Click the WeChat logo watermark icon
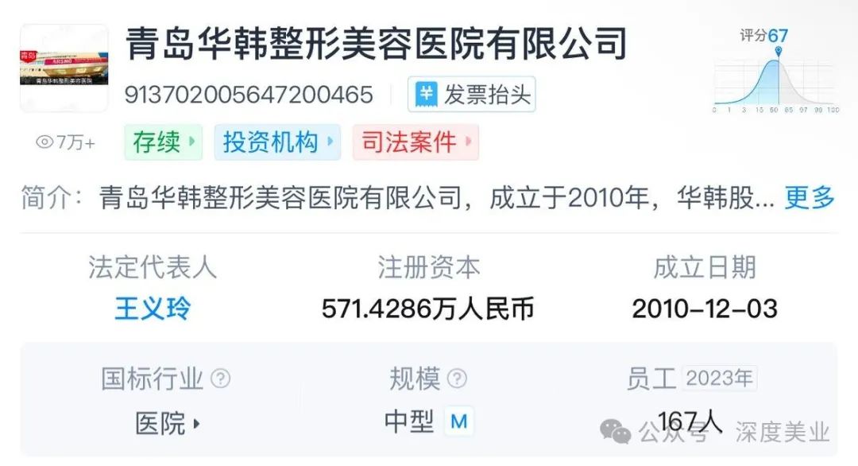 pos(616,432)
